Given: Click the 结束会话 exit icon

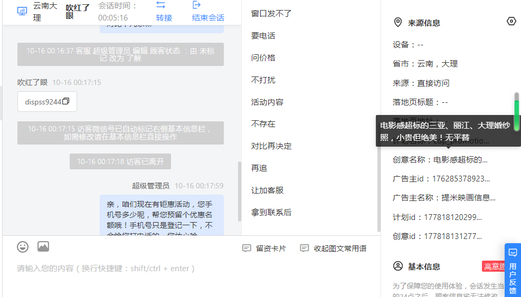Looking at the screenshot, I should (196, 5).
